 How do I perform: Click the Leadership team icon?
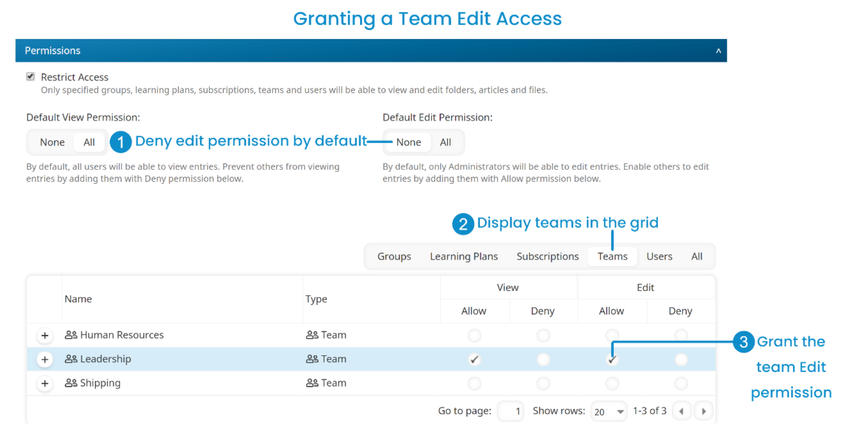71,359
